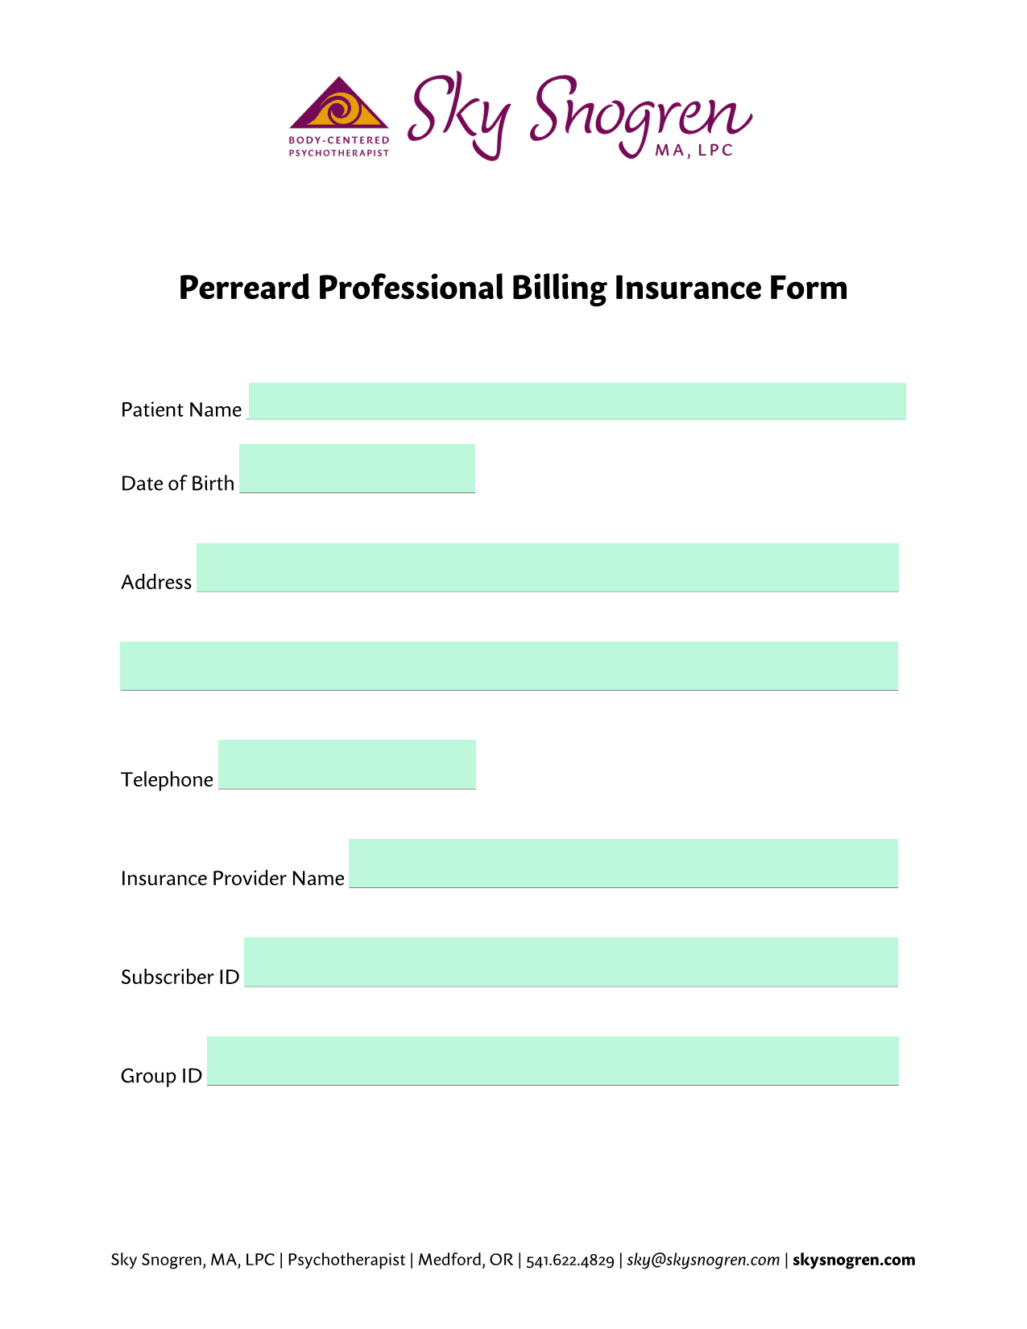Select the Insurance Provider Name field
Screen dimensions: 1027x1329
(x=623, y=863)
